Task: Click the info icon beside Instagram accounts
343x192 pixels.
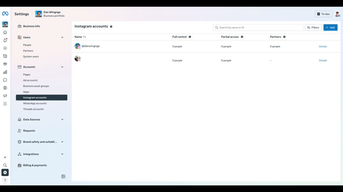Action: point(111,27)
